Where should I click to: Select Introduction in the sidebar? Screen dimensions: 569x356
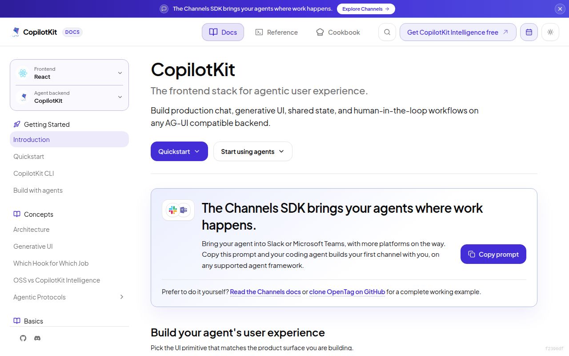pyautogui.click(x=69, y=139)
